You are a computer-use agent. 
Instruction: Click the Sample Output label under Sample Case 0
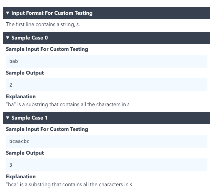[25, 73]
